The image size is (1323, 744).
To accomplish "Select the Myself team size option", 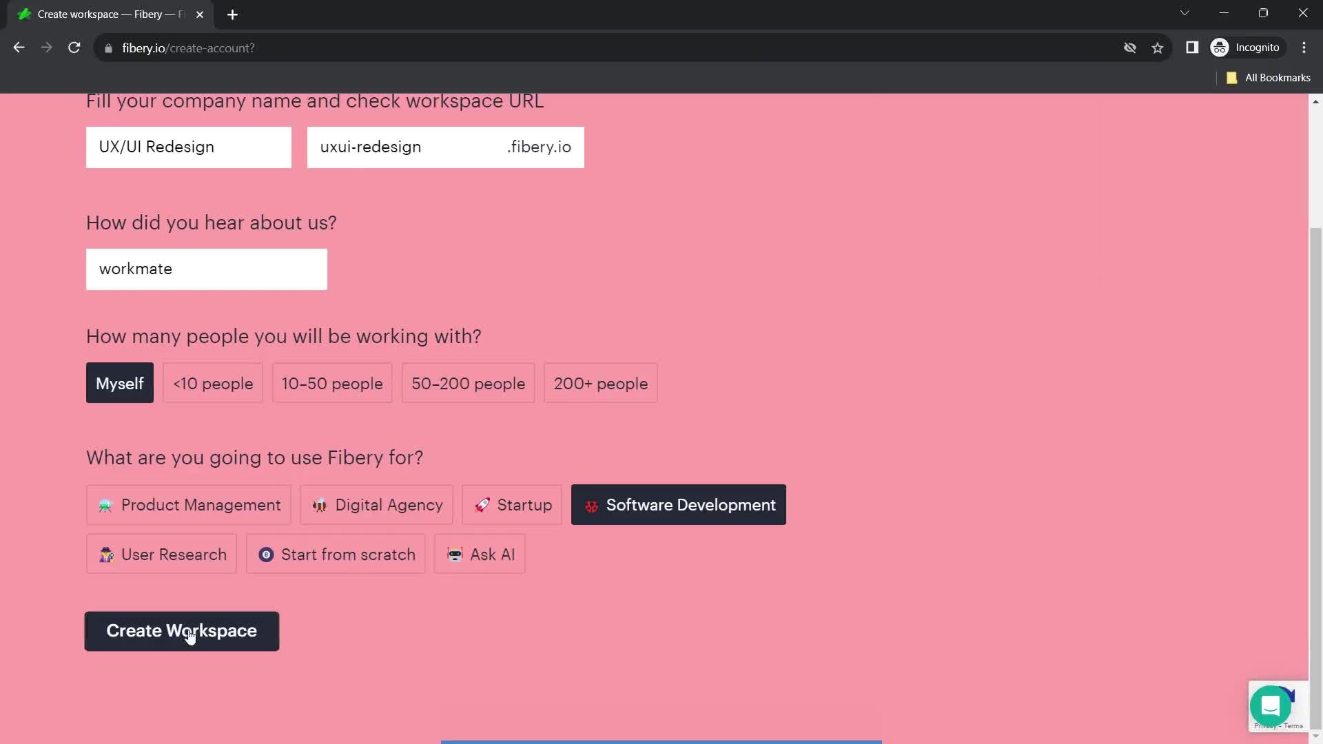I will (120, 383).
